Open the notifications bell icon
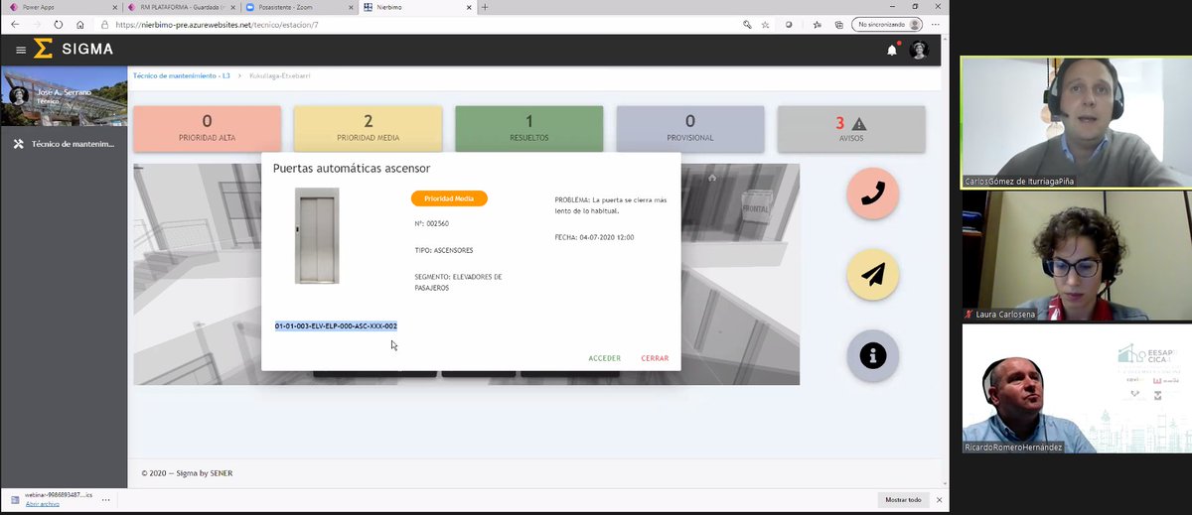The height and width of the screenshot is (515, 1192). tap(892, 50)
